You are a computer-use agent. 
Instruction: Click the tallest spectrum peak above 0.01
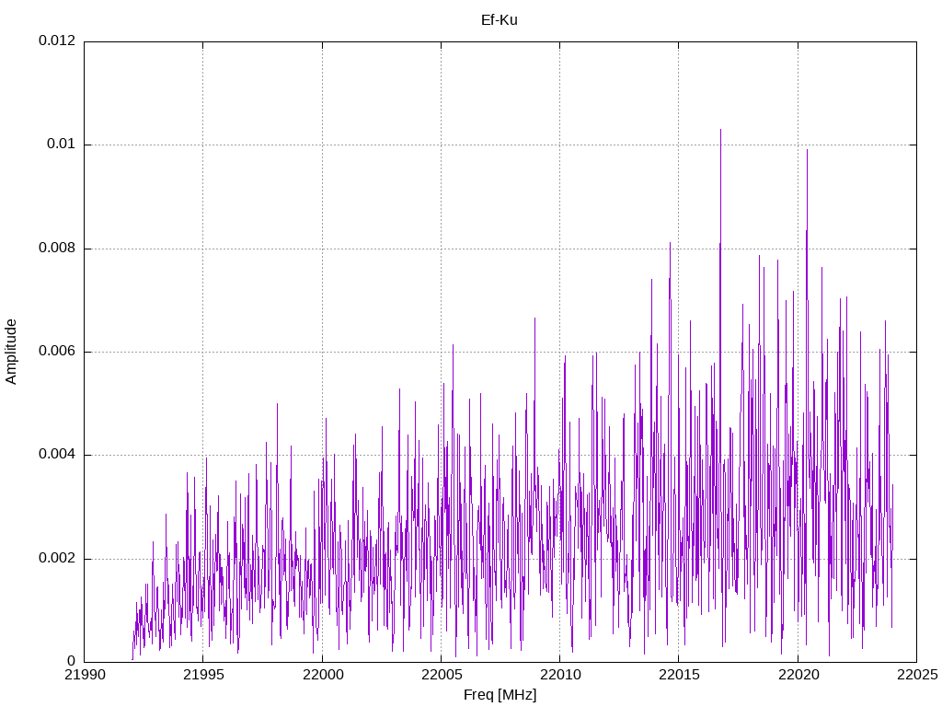[x=720, y=130]
